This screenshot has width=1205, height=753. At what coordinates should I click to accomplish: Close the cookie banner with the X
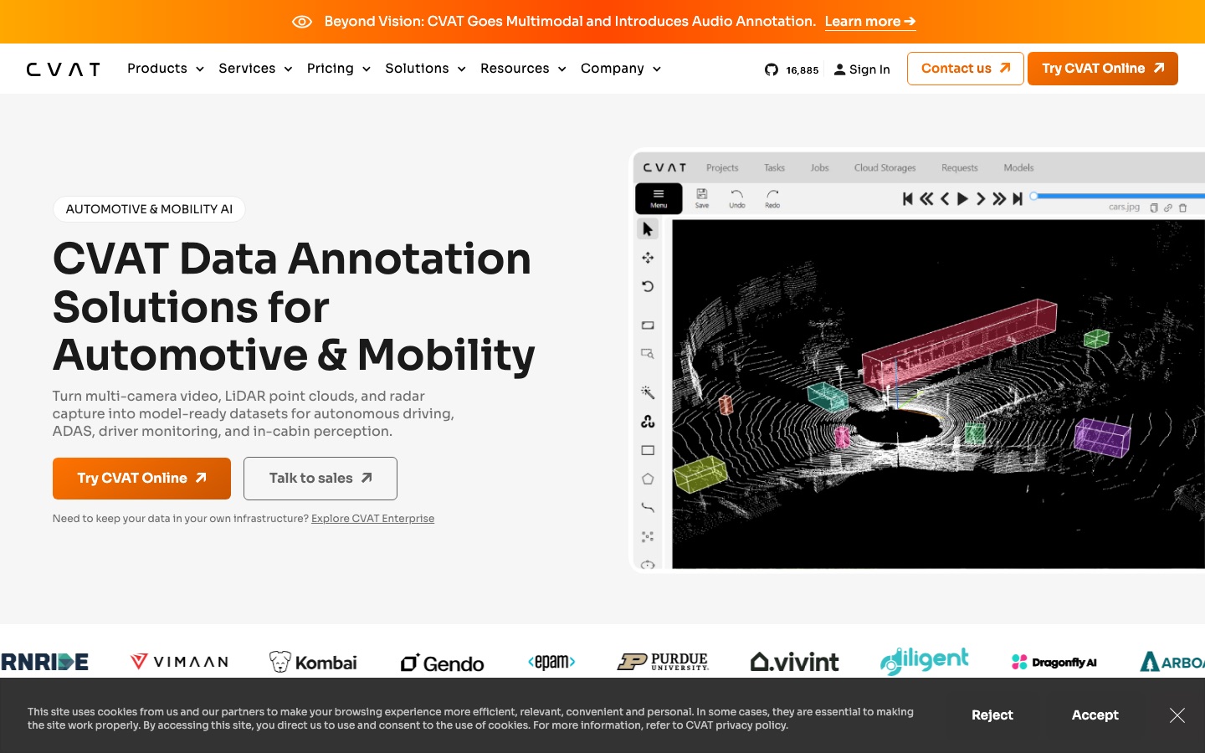pyautogui.click(x=1177, y=715)
